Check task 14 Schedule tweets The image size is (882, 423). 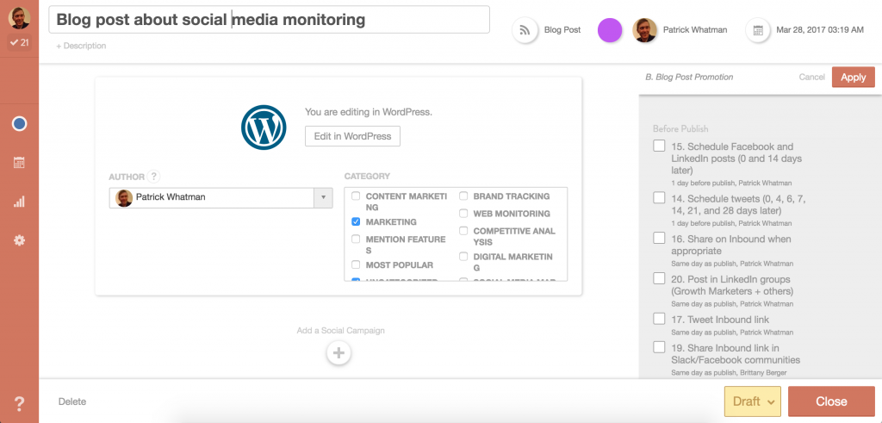(x=659, y=198)
